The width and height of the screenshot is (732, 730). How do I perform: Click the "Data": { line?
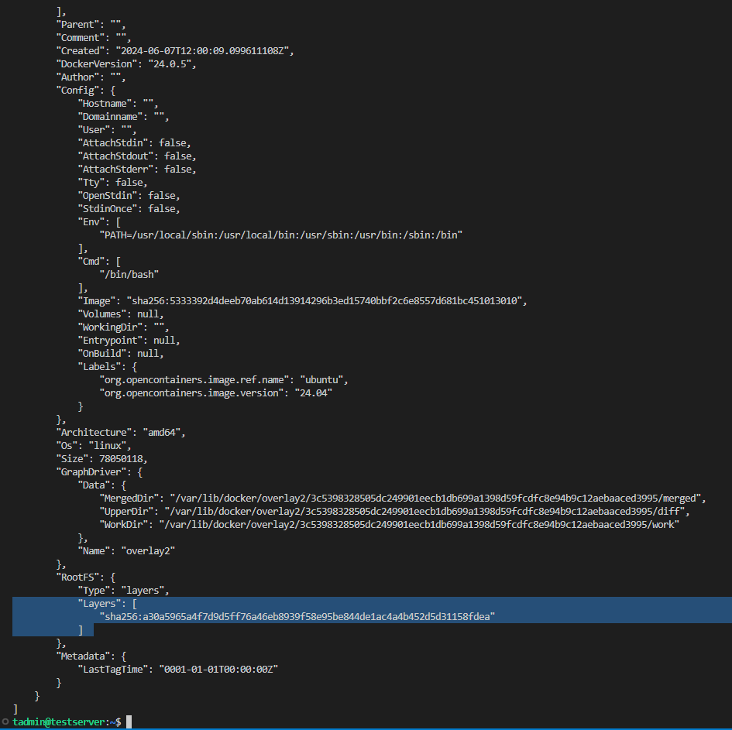[x=101, y=485]
